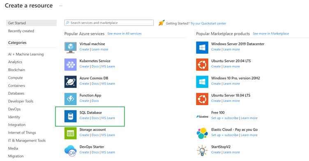The height and width of the screenshot is (161, 309).
Task: Click the Quickstart rocket icon
Action: click(161, 23)
